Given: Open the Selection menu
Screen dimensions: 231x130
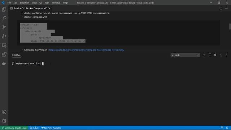Looking at the screenshot, I should (25, 3).
